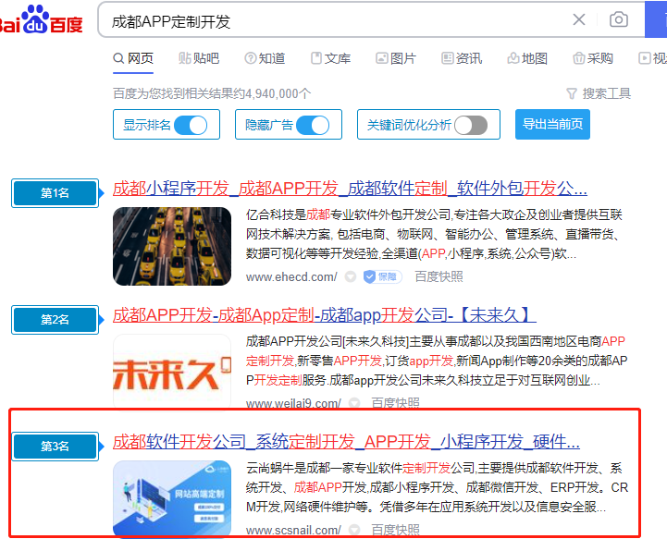
Task: Switch to the 地图 tab
Action: (x=526, y=58)
